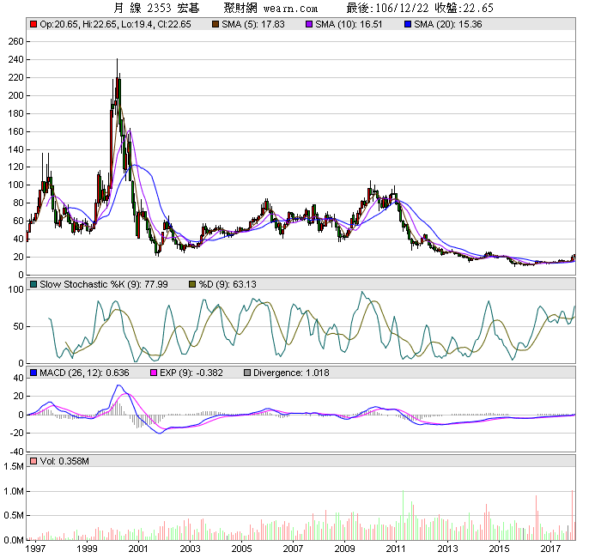Click the 2009 x-axis label
This screenshot has height=558, width=601.
click(344, 549)
